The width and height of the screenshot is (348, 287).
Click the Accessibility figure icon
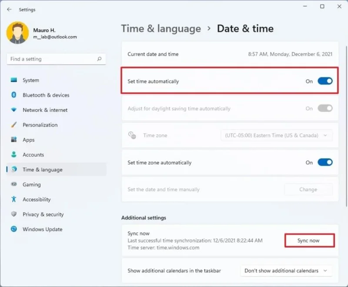(x=14, y=199)
